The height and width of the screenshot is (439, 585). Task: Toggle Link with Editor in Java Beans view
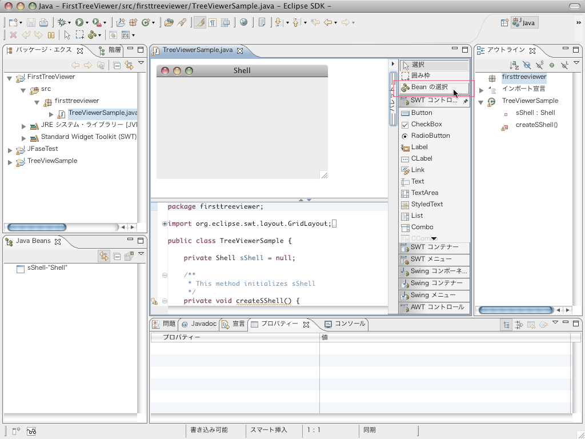[x=104, y=256]
